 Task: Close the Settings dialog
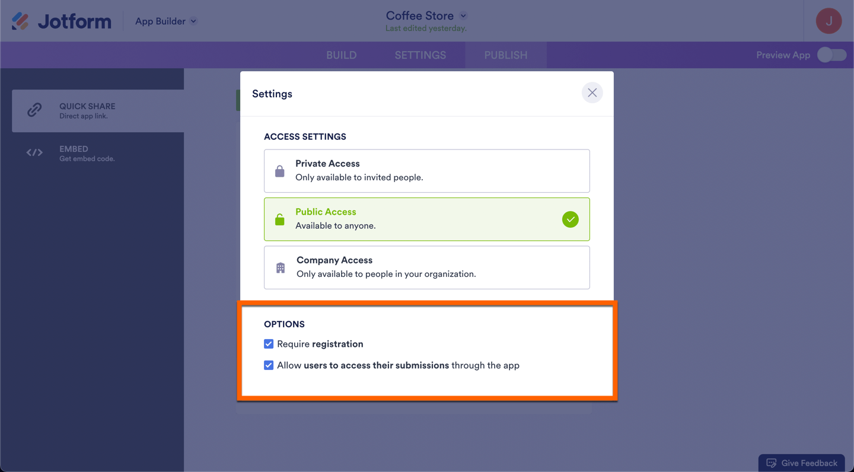pos(592,93)
